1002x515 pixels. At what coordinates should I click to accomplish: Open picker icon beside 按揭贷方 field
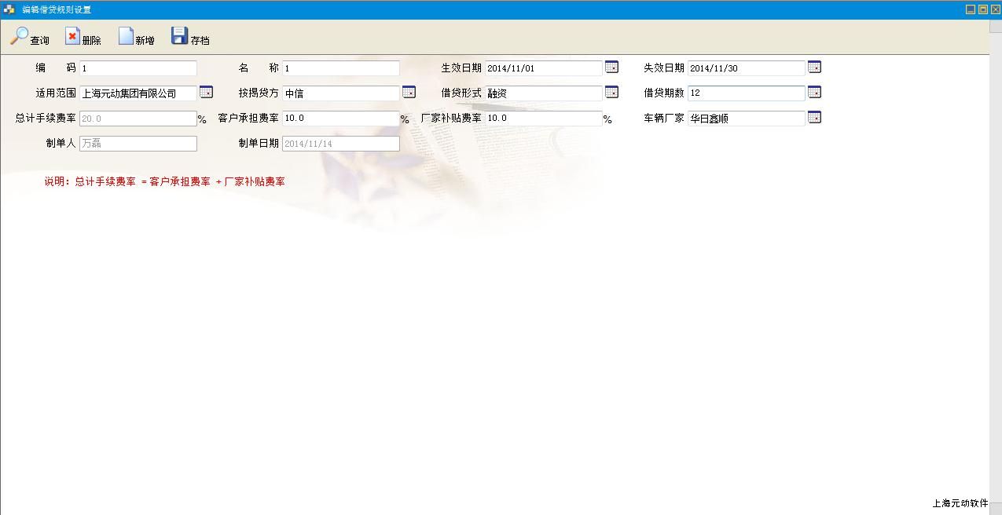(409, 93)
